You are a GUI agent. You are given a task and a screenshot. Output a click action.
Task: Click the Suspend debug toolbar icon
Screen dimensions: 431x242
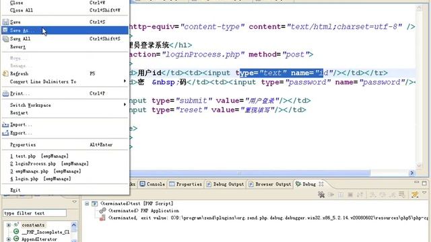click(x=341, y=194)
